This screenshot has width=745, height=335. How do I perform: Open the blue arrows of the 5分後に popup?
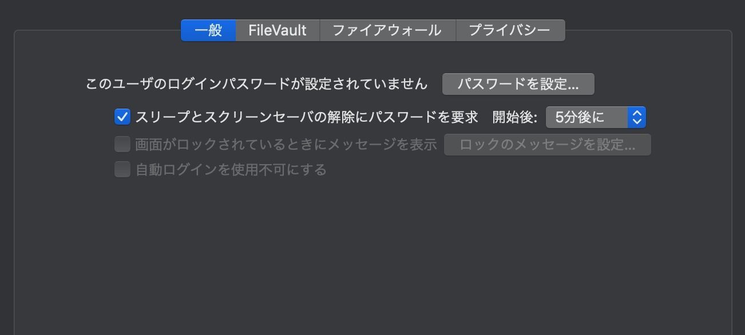pyautogui.click(x=637, y=117)
